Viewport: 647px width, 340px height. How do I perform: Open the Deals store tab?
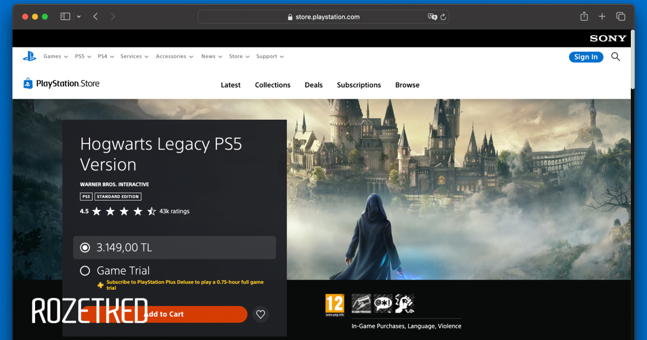coord(313,85)
